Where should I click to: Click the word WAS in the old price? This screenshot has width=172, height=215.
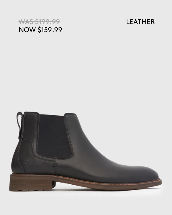tap(26, 22)
